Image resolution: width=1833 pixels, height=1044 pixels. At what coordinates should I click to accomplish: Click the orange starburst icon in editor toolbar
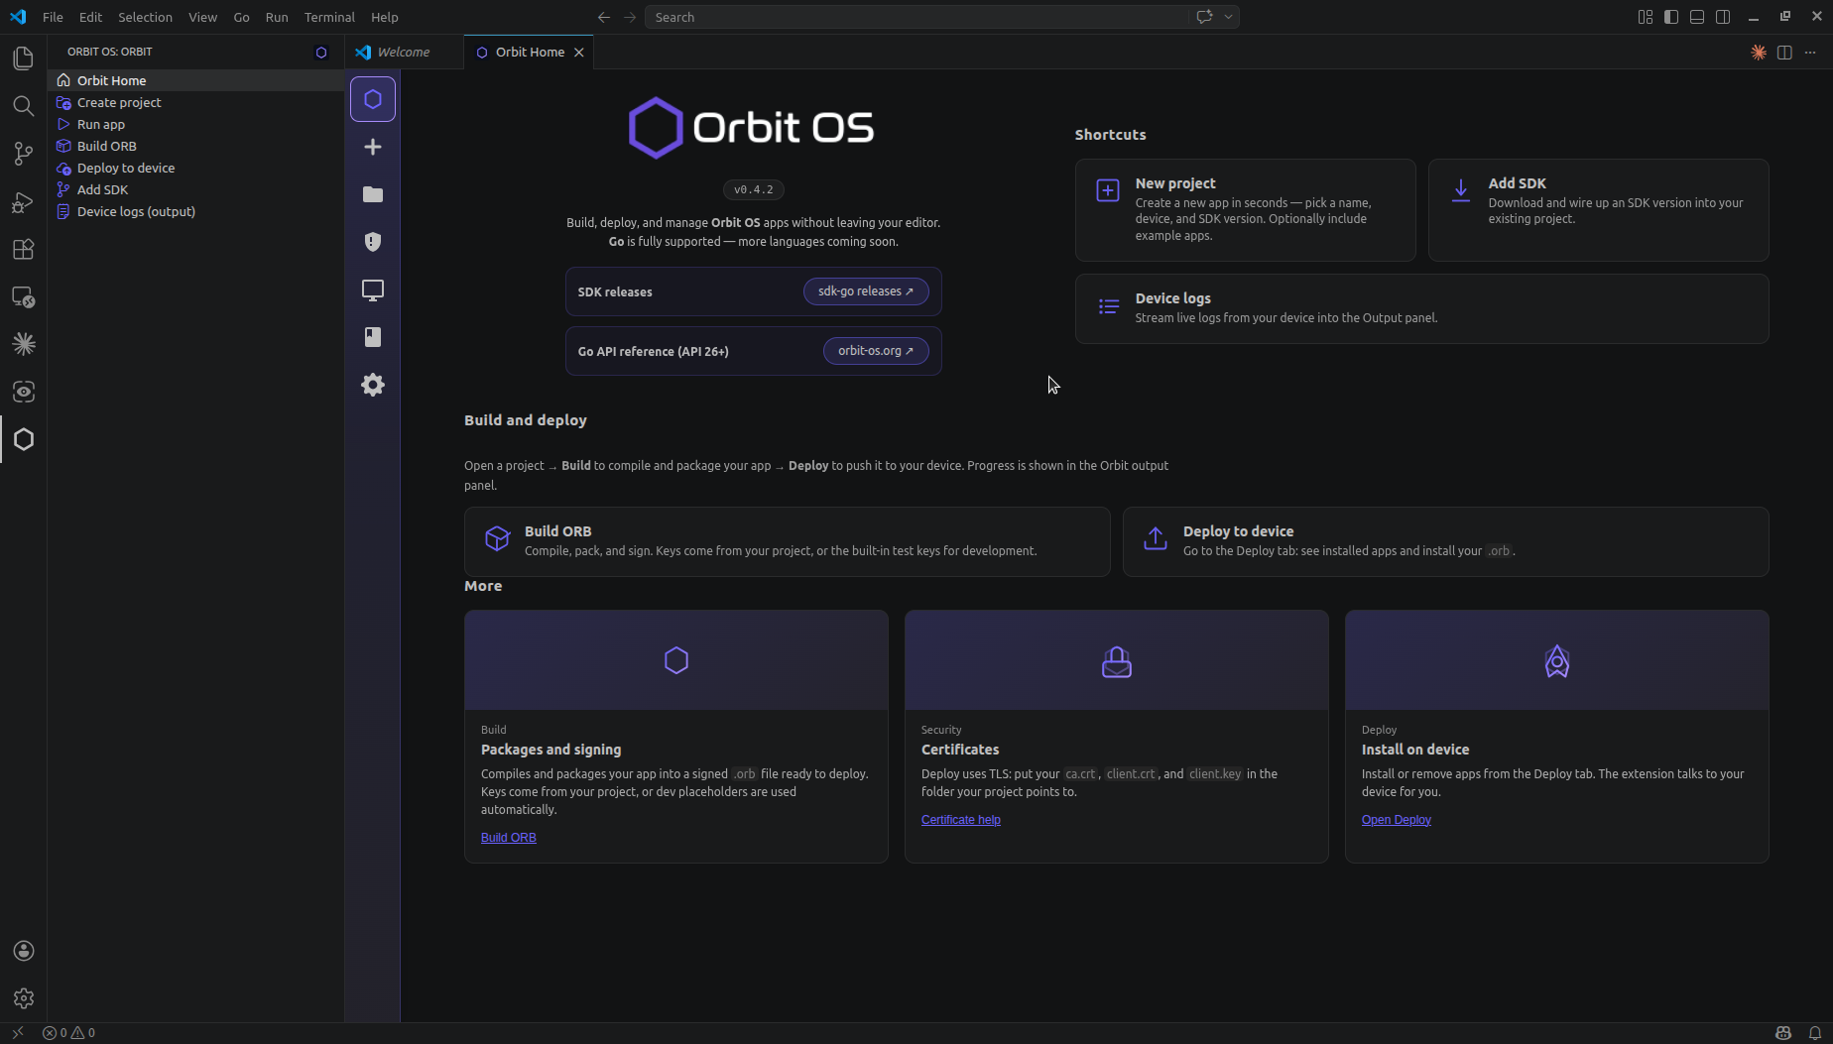coord(1759,53)
